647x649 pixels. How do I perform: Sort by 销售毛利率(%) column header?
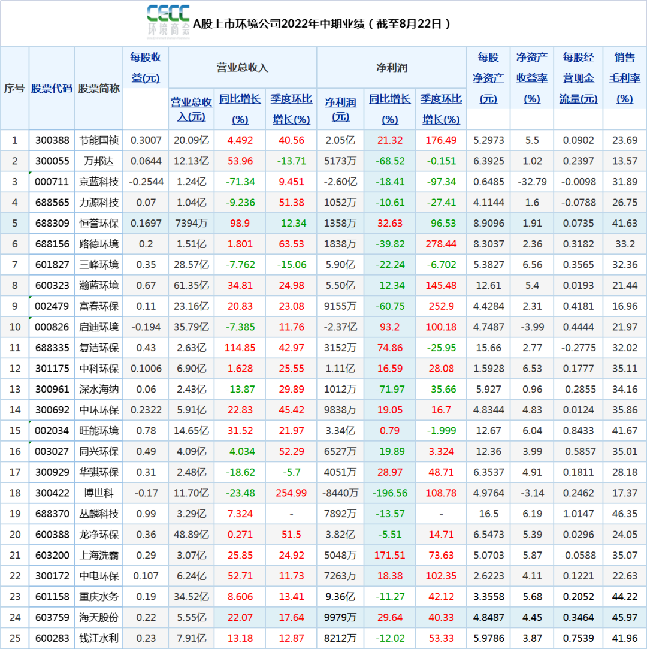pyautogui.click(x=625, y=78)
